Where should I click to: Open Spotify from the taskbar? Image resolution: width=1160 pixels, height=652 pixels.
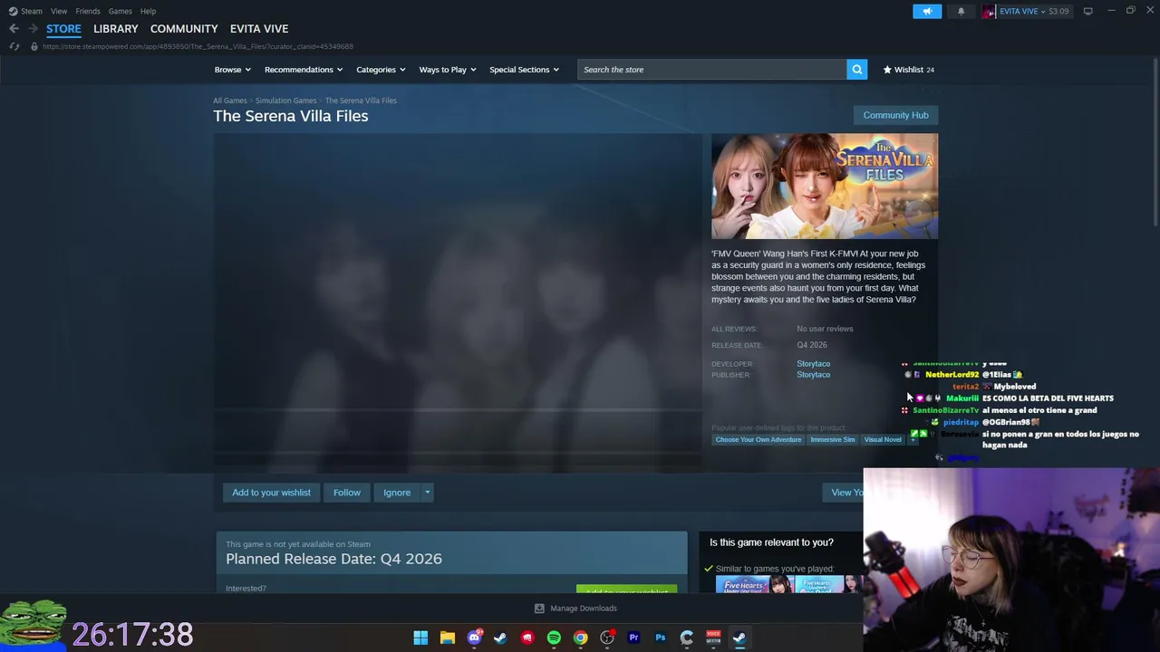click(x=554, y=638)
